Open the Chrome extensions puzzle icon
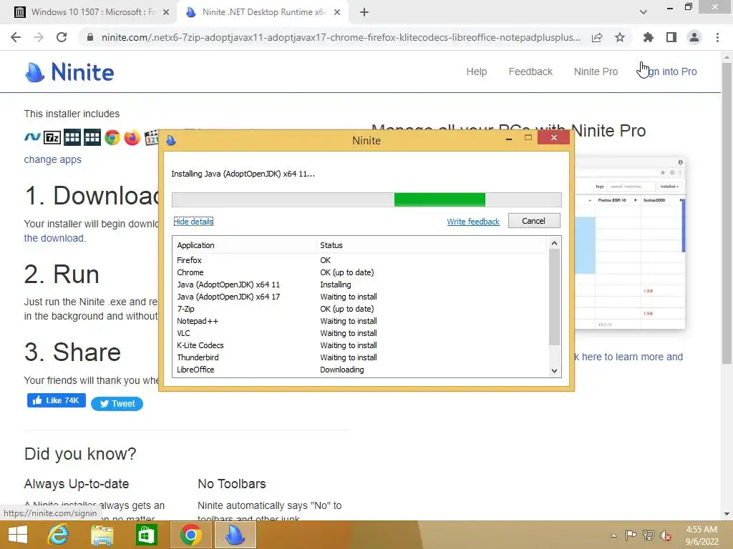This screenshot has width=733, height=549. click(649, 37)
